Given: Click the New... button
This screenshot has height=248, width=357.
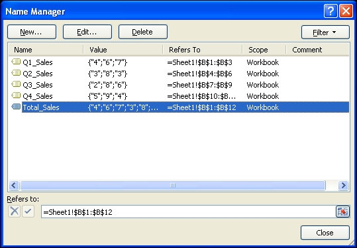Looking at the screenshot, I should pyautogui.click(x=32, y=32).
